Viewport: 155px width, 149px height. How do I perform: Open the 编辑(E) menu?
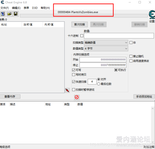coord(16,8)
